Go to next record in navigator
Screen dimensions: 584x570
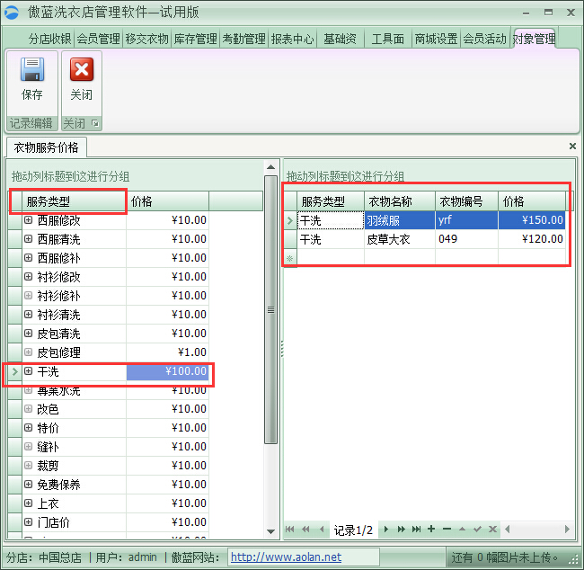click(x=386, y=529)
